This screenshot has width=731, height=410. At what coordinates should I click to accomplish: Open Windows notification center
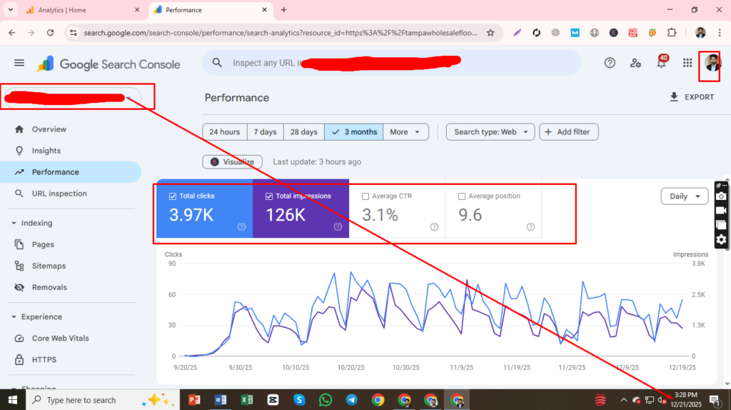pyautogui.click(x=715, y=400)
